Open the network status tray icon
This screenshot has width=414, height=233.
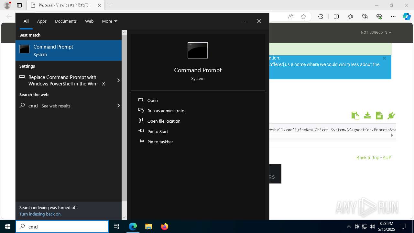pyautogui.click(x=365, y=227)
